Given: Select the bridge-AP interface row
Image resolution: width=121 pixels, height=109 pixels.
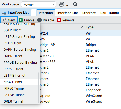Looking at the screenshot, I should 80,45.
